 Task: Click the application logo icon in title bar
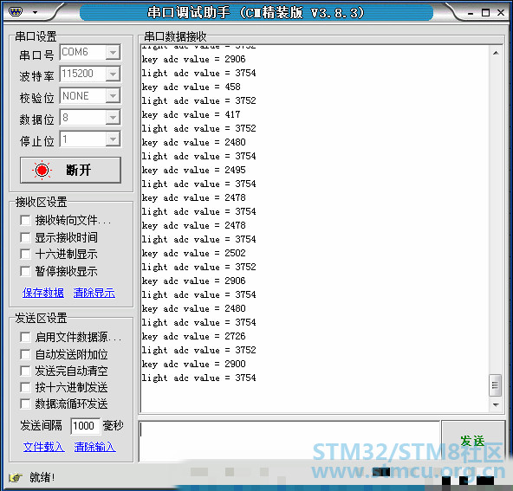point(16,12)
